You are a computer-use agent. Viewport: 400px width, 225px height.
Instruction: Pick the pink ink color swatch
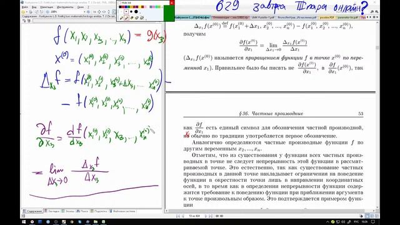coord(146,7)
